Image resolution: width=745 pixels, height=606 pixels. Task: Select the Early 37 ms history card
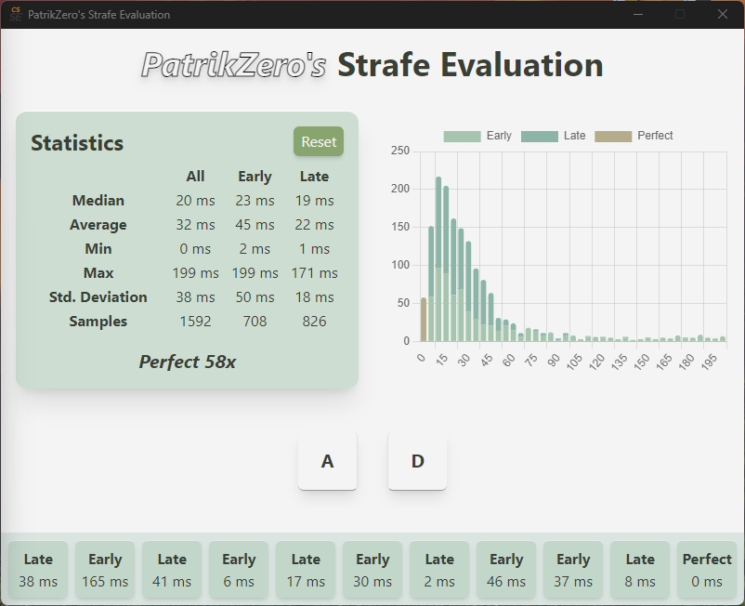tap(573, 570)
